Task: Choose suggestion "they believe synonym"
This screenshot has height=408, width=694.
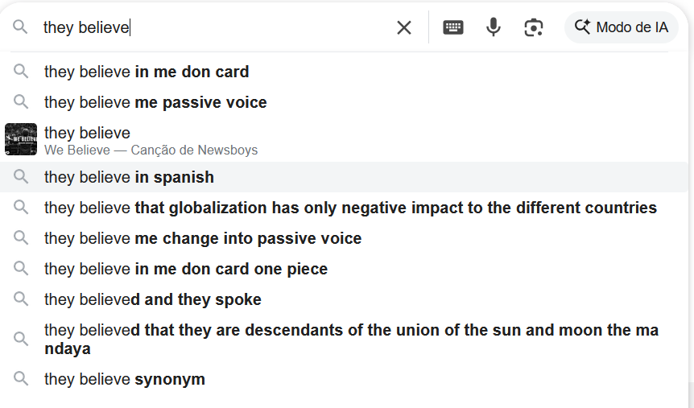Action: [x=125, y=379]
